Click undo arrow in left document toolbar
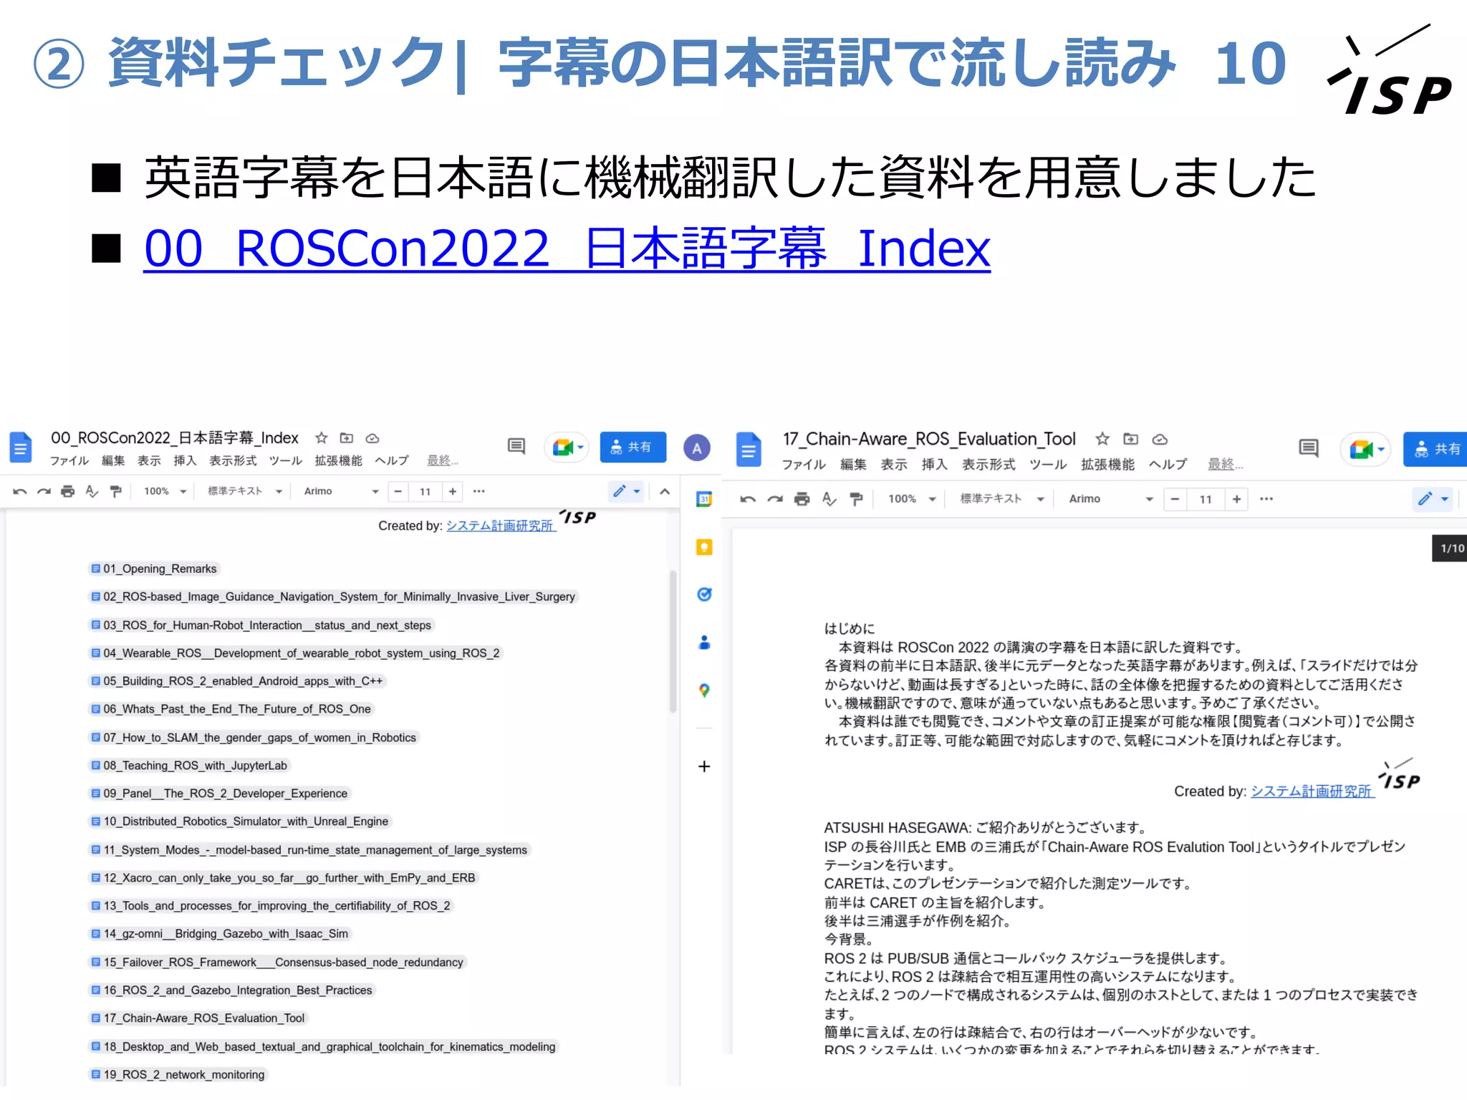 [20, 491]
